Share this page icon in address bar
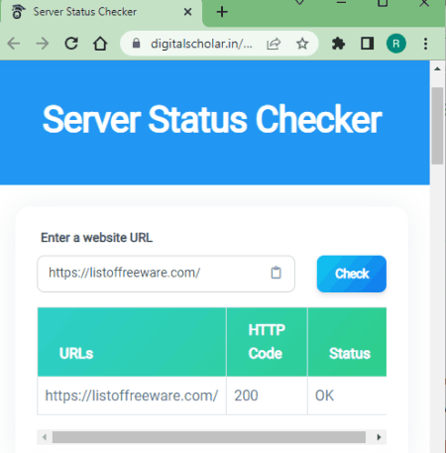The image size is (446, 453). click(274, 44)
